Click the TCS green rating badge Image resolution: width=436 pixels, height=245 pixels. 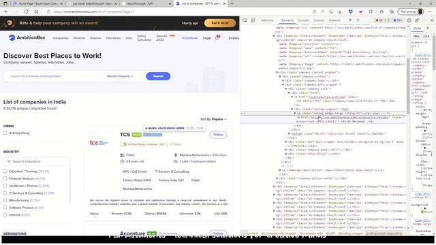click(x=136, y=135)
